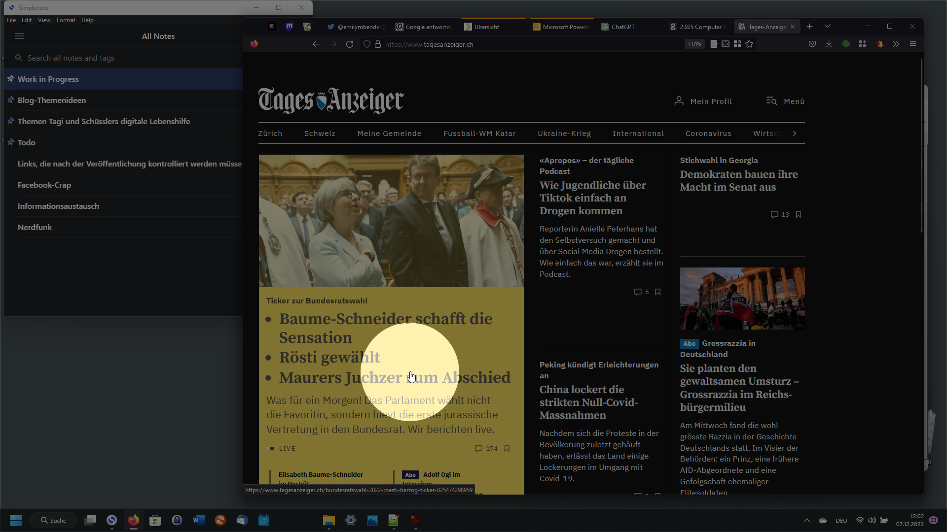Click the pin icon beside Blog-Themenideen
947x532 pixels.
click(x=10, y=100)
